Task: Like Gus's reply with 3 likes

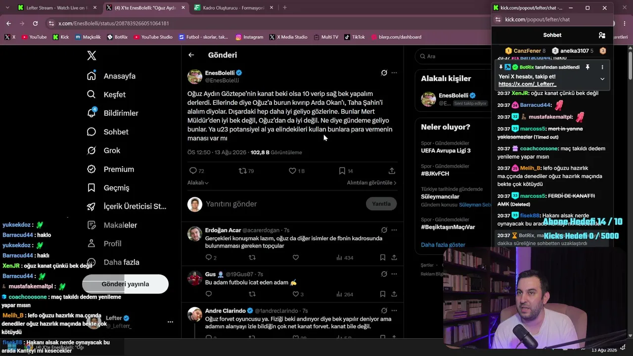Action: 296,294
